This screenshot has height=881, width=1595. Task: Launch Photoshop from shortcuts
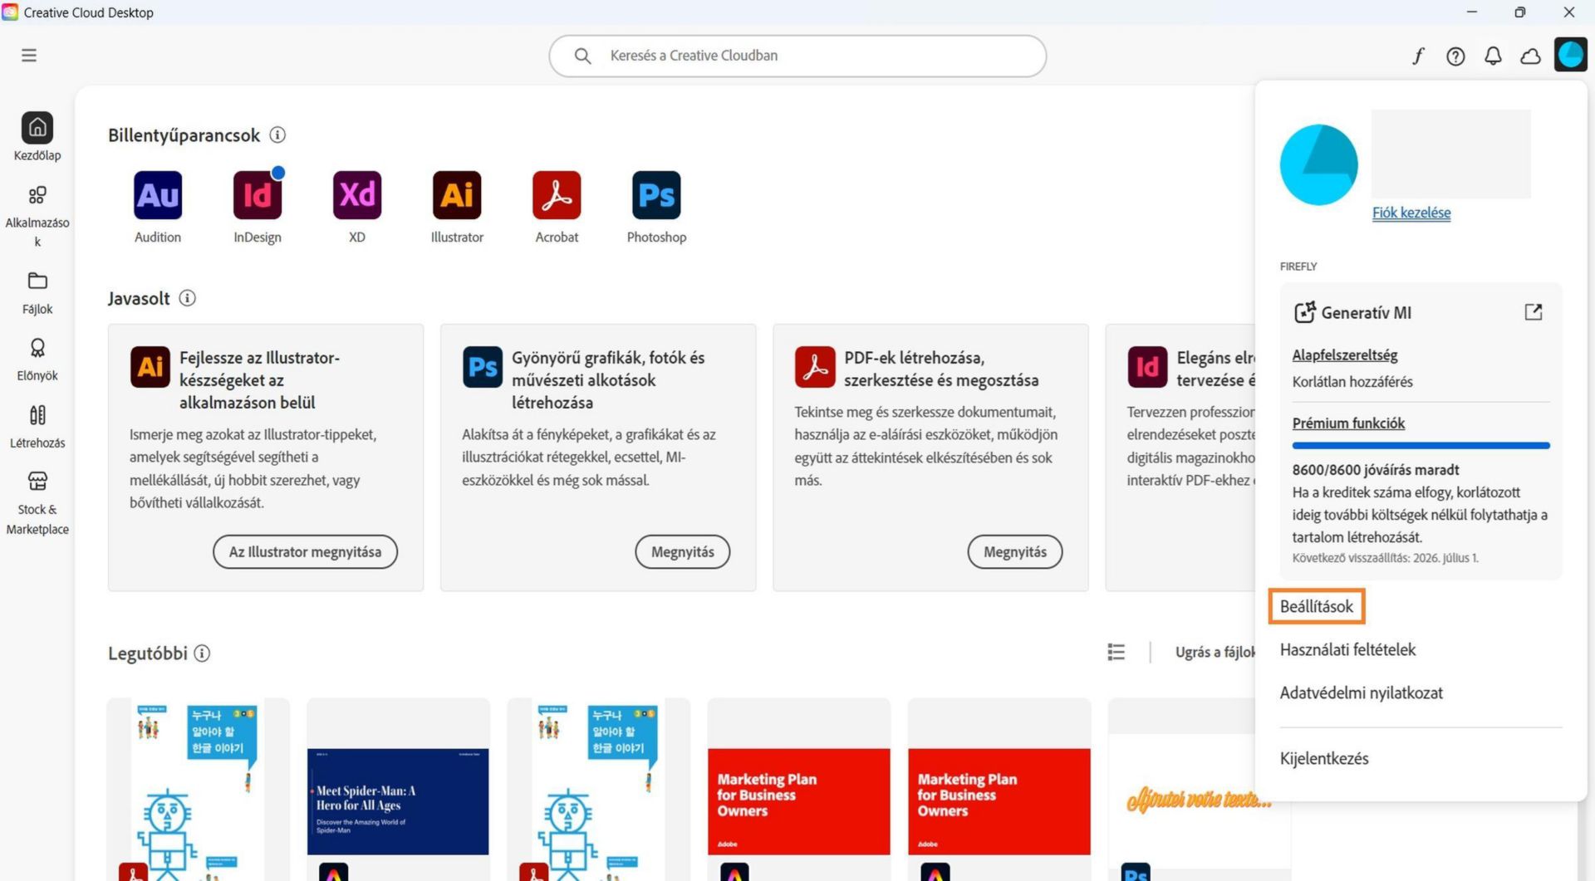[x=656, y=195]
